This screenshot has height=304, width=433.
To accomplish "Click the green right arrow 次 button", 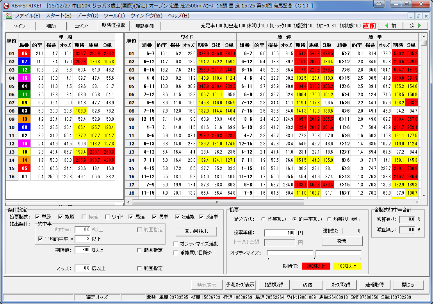I will (415, 26).
